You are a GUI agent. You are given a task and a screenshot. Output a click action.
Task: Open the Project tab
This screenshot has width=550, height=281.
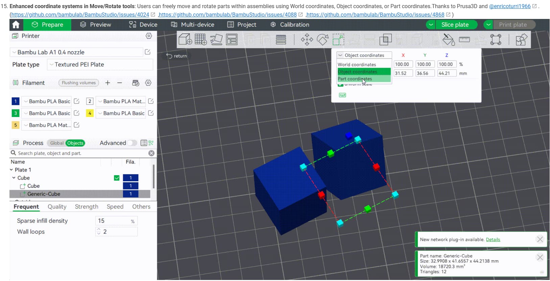(x=242, y=25)
